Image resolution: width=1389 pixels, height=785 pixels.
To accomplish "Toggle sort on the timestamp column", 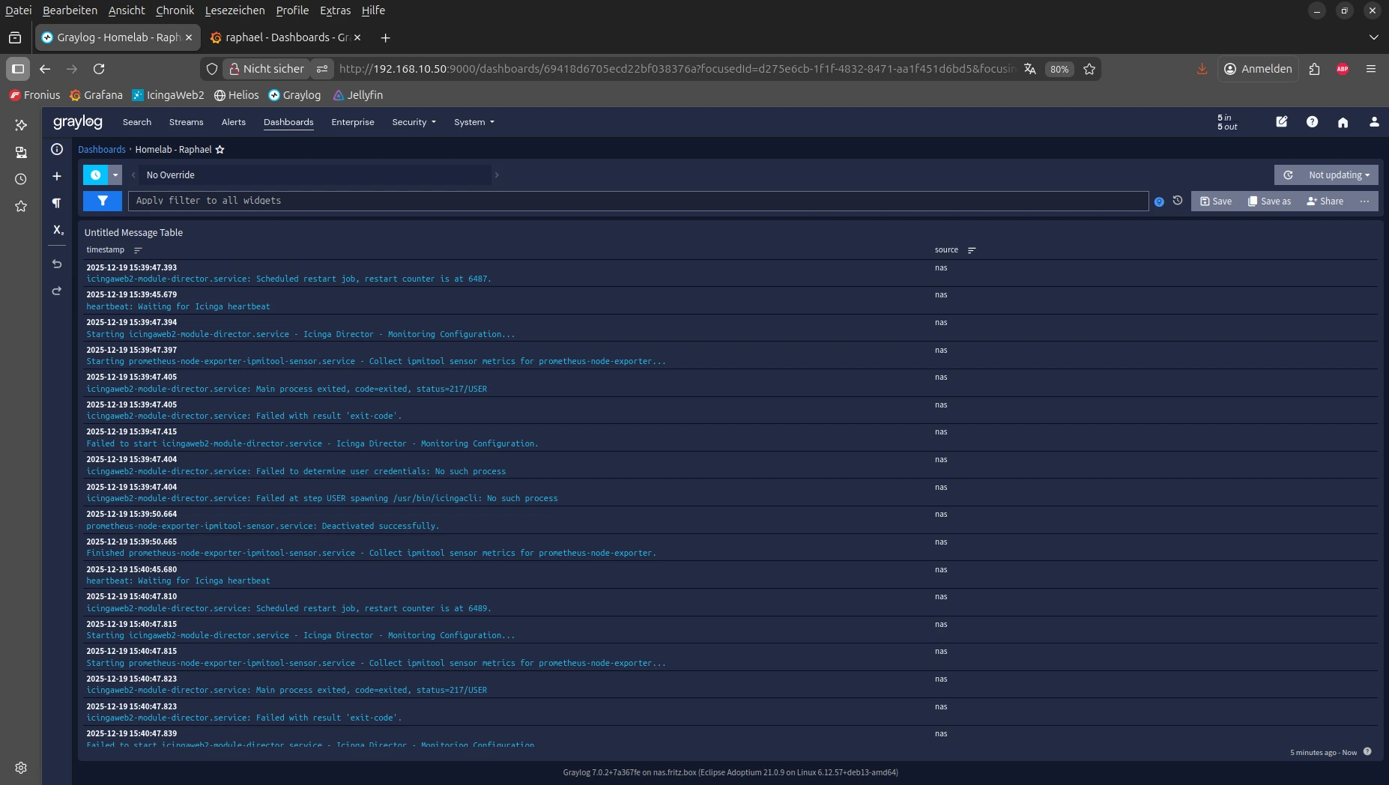I will click(x=138, y=250).
